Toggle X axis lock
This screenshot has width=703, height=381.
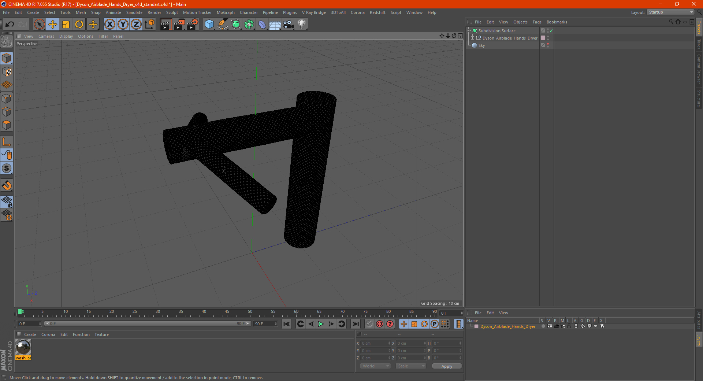coord(109,25)
